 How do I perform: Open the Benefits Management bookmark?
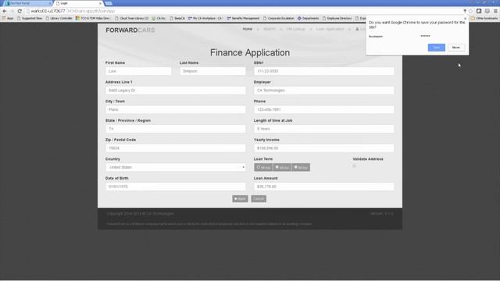[243, 18]
